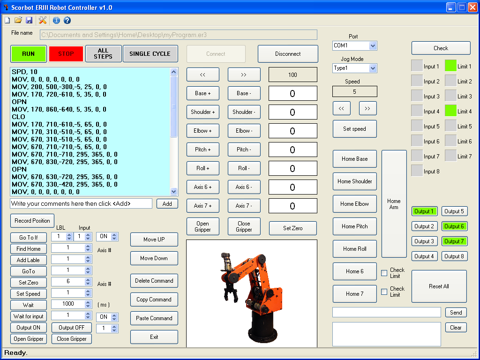Click Add comment button
The width and height of the screenshot is (480, 360).
tap(167, 204)
